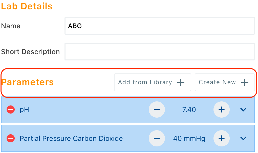Click the plus icon to increase pH
The image size is (258, 153).
(222, 110)
